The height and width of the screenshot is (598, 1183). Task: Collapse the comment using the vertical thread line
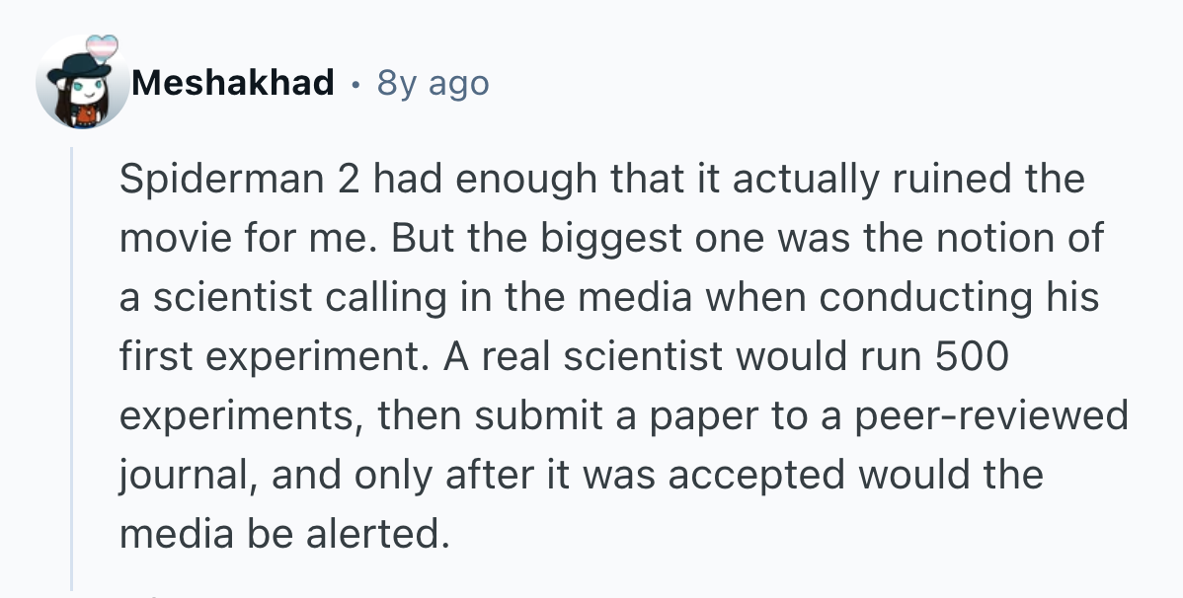[x=72, y=367]
